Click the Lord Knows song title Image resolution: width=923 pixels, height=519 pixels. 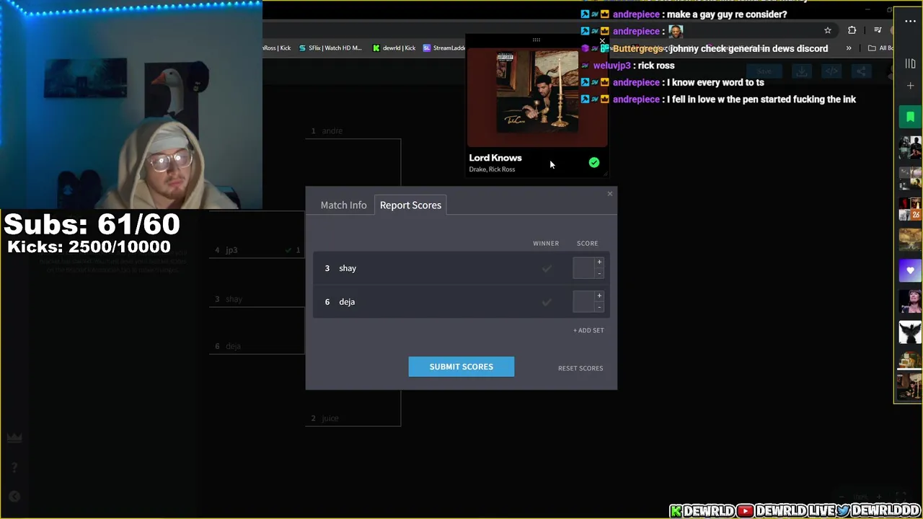(495, 158)
